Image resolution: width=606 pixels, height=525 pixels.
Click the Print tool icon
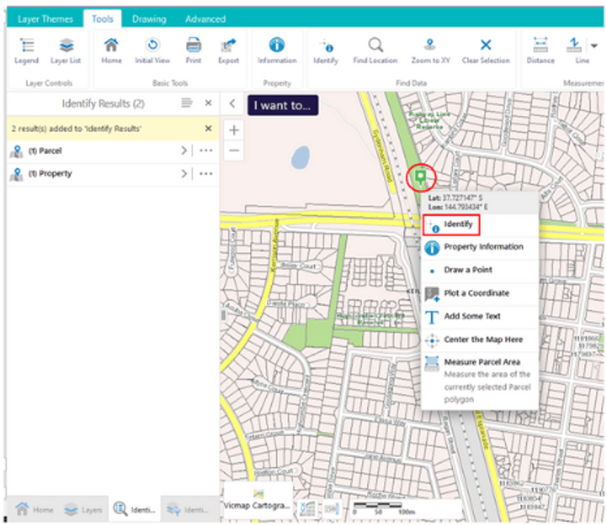[193, 46]
